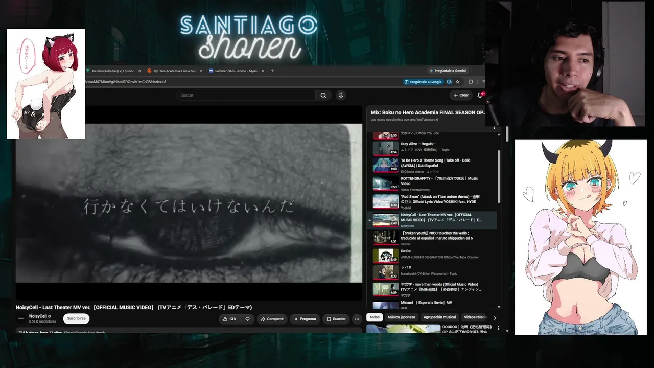Open a new browser tab
654x368 pixels.
[272, 71]
